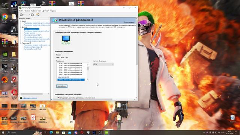Open Настройка Surround, PhysX tree item

pos(33,49)
